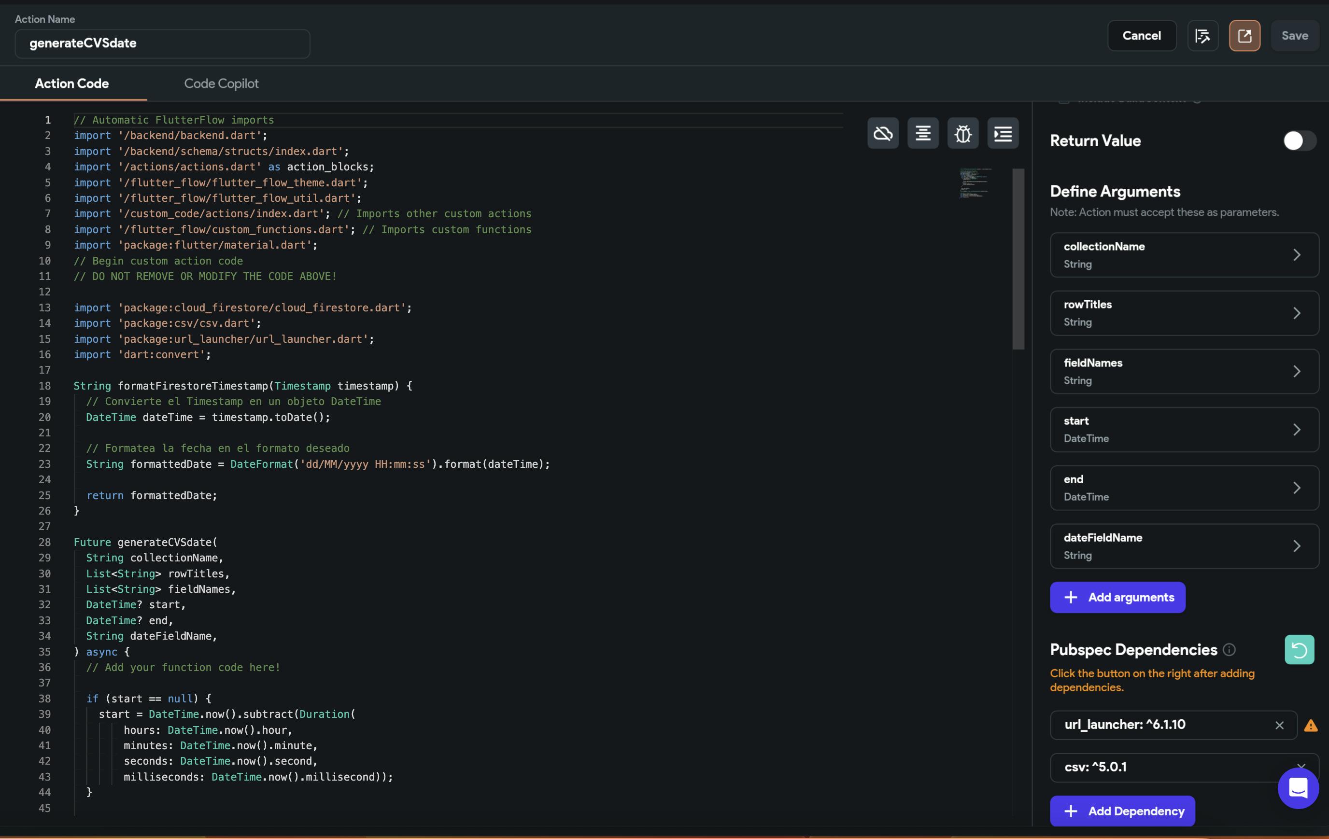1329x839 pixels.
Task: Click the refresh Pubspec Dependencies button
Action: coord(1299,649)
